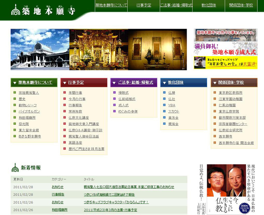Image resolution: width=264 pixels, height=215 pixels.
Task: Open the 親鸞聖人御命日法話 link
Action: pos(84,136)
